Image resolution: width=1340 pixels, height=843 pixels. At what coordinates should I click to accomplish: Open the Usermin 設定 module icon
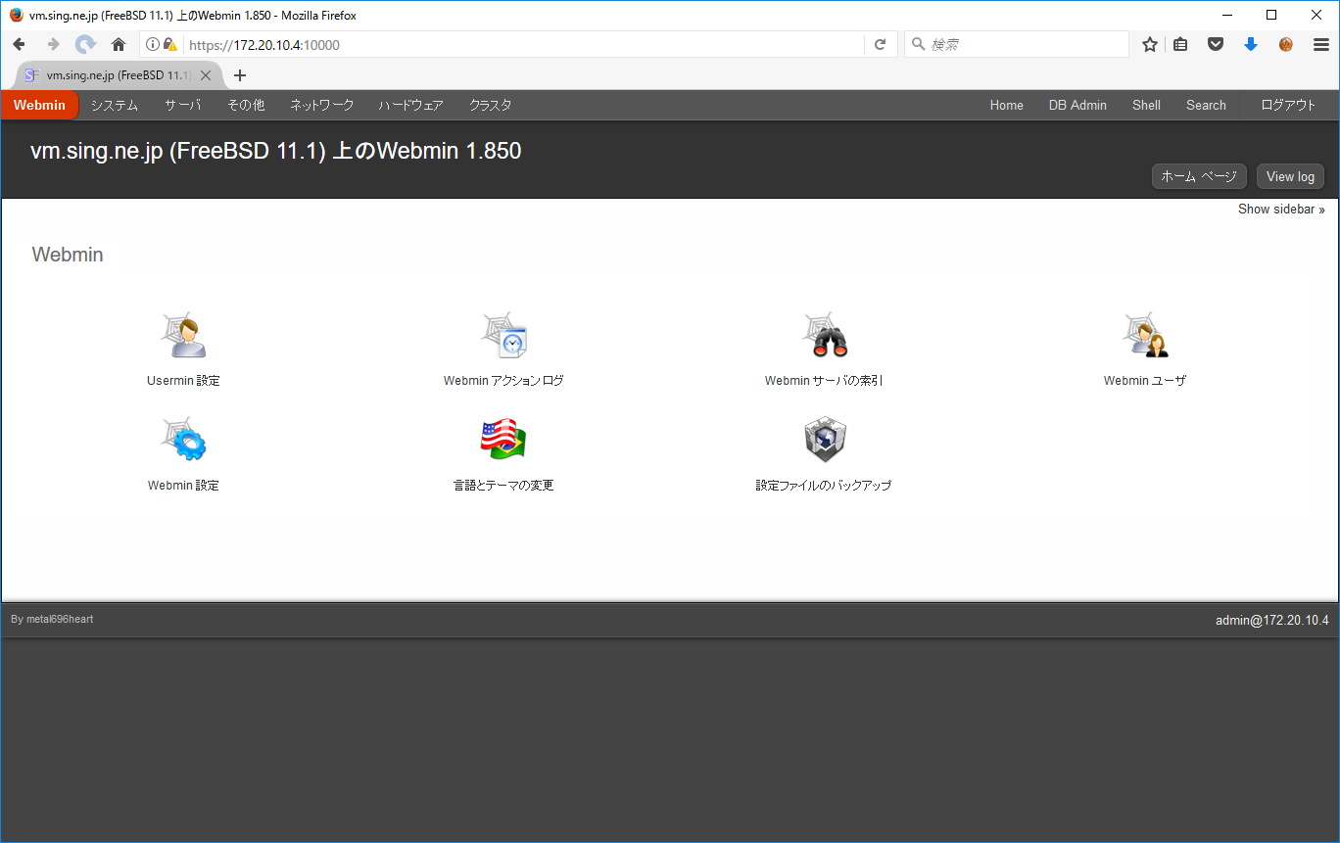click(183, 336)
